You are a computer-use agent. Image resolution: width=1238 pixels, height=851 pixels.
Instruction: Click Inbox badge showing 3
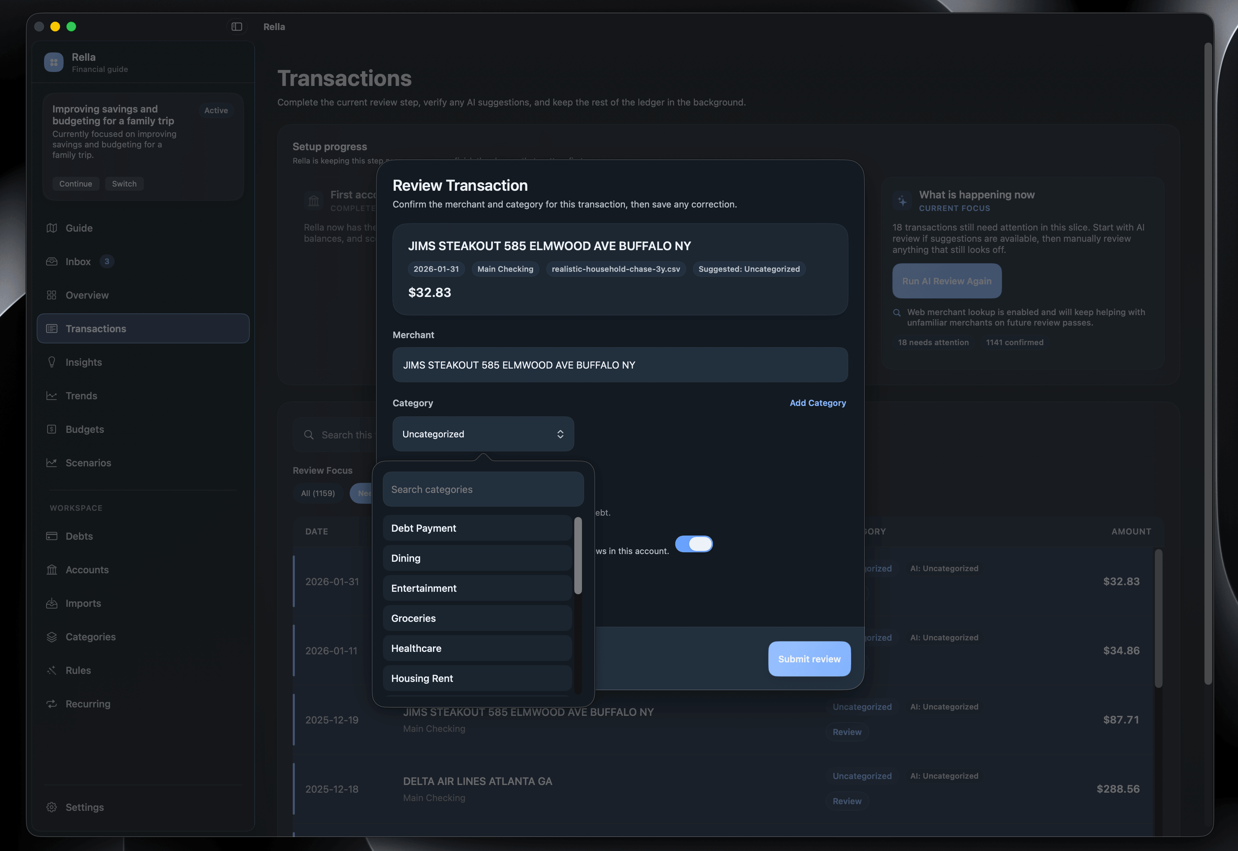pos(107,261)
